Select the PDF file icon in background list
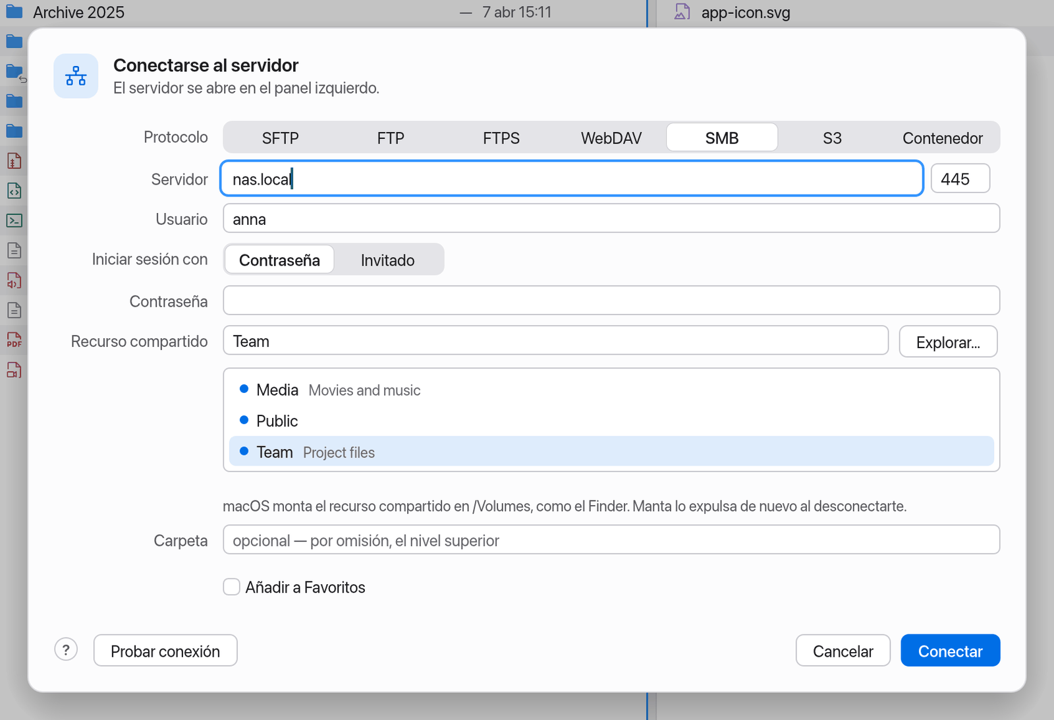 coord(14,340)
